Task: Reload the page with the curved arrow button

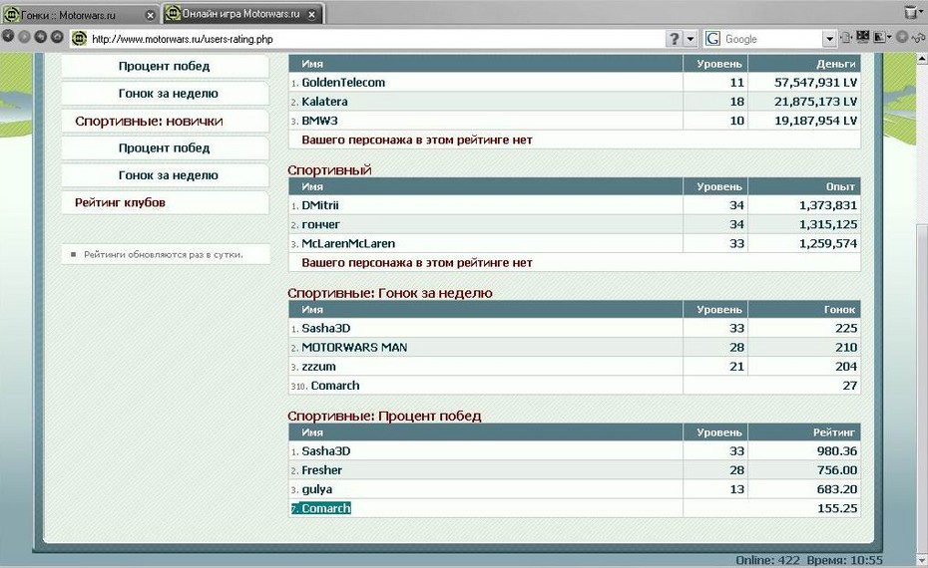Action: coord(40,37)
